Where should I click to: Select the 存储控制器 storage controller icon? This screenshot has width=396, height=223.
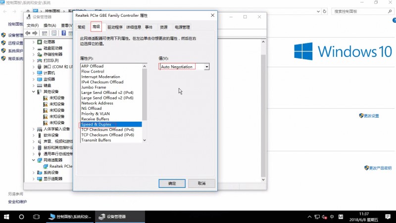40,54
